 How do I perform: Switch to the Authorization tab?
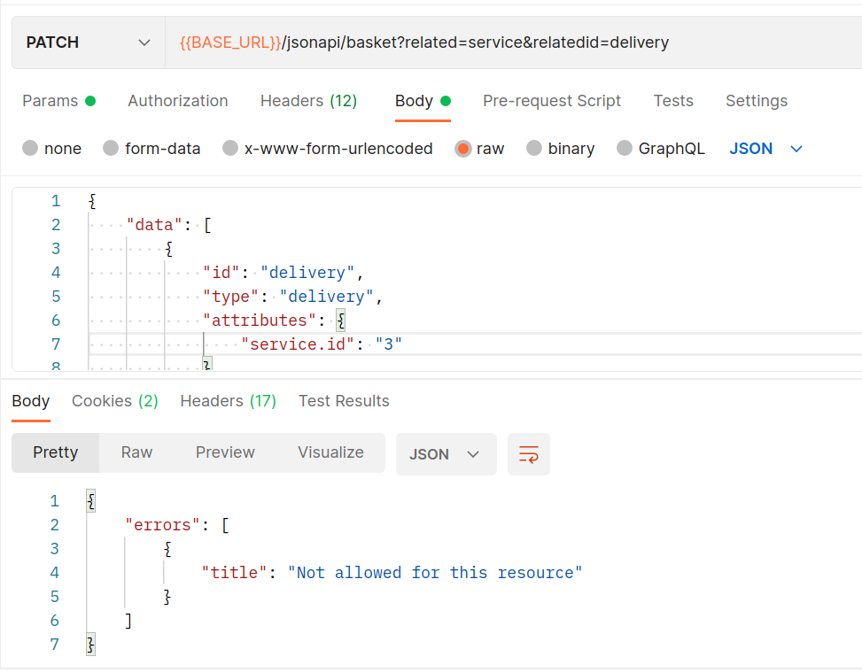click(x=177, y=101)
